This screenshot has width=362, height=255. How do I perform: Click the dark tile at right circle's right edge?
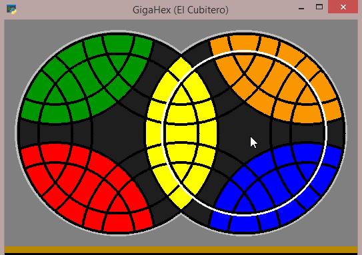click(x=335, y=133)
